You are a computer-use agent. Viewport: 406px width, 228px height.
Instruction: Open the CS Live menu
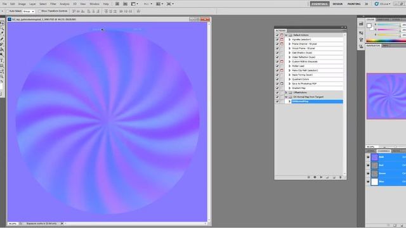[x=382, y=4]
